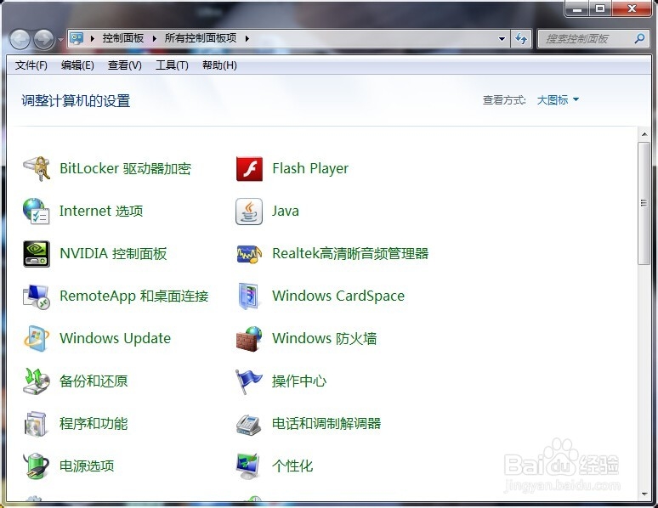This screenshot has width=658, height=508.
Task: Click the 控制面板 breadcrumb
Action: (x=123, y=38)
